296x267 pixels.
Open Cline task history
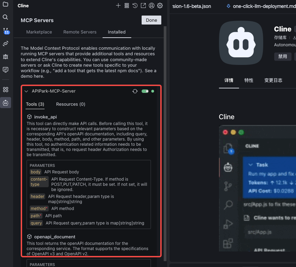point(135,6)
